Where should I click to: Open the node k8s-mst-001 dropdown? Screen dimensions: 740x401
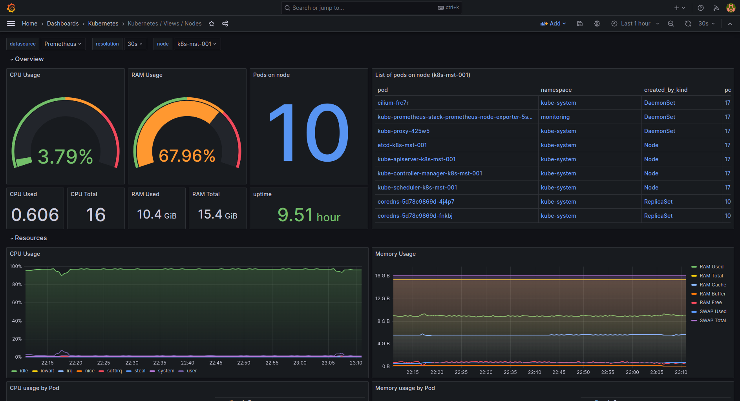click(x=197, y=44)
